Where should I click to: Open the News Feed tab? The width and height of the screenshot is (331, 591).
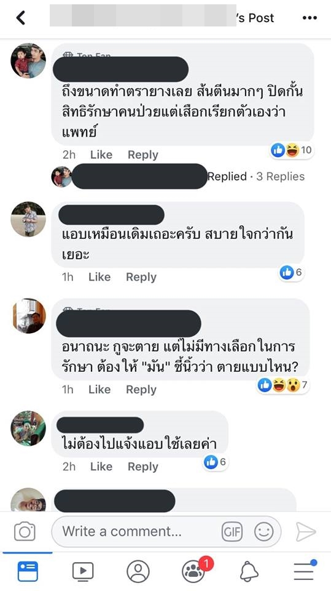[28, 571]
